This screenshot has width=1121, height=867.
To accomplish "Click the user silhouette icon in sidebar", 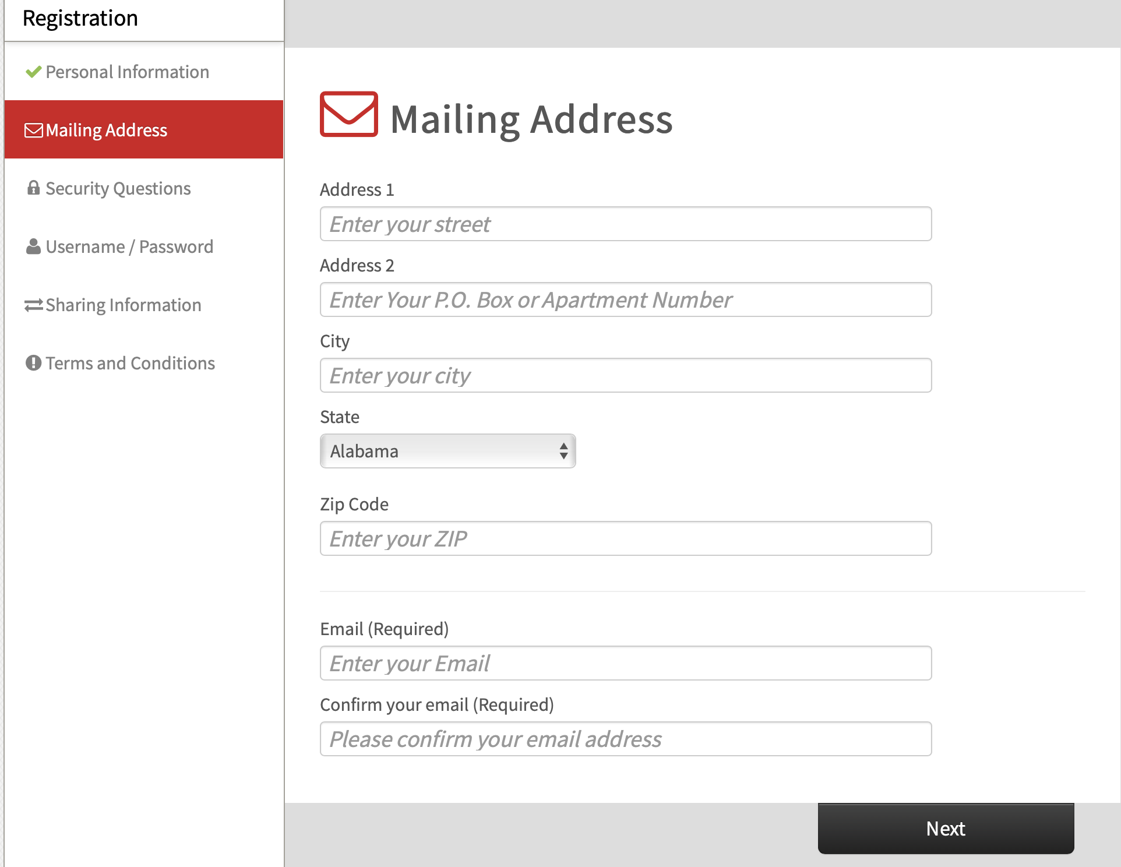I will pos(33,246).
